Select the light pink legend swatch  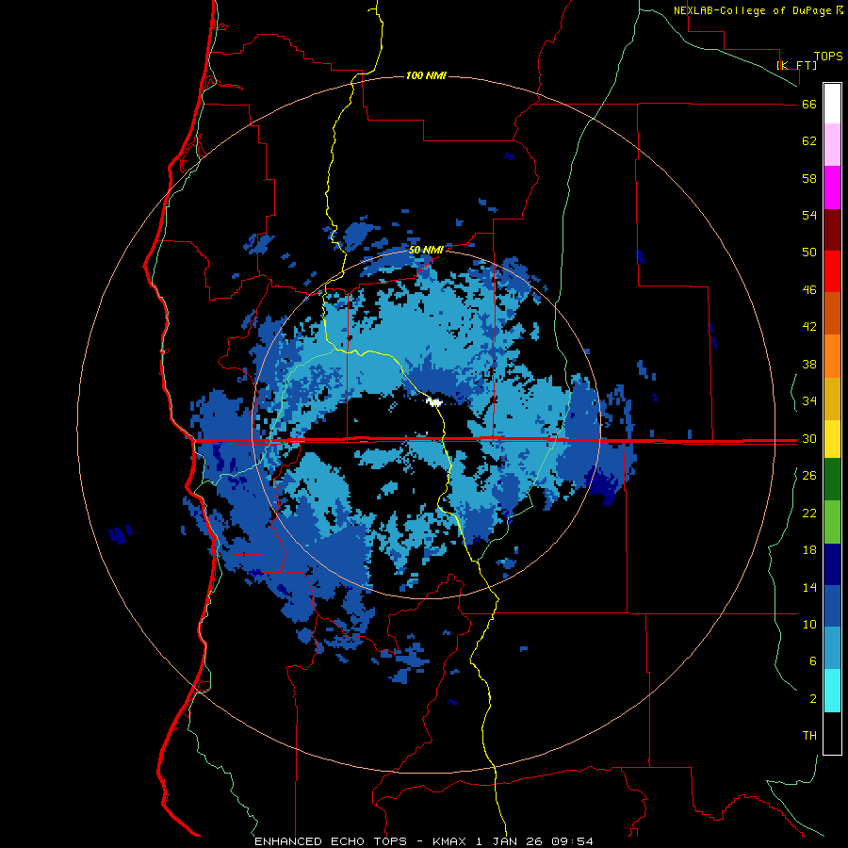tap(832, 144)
